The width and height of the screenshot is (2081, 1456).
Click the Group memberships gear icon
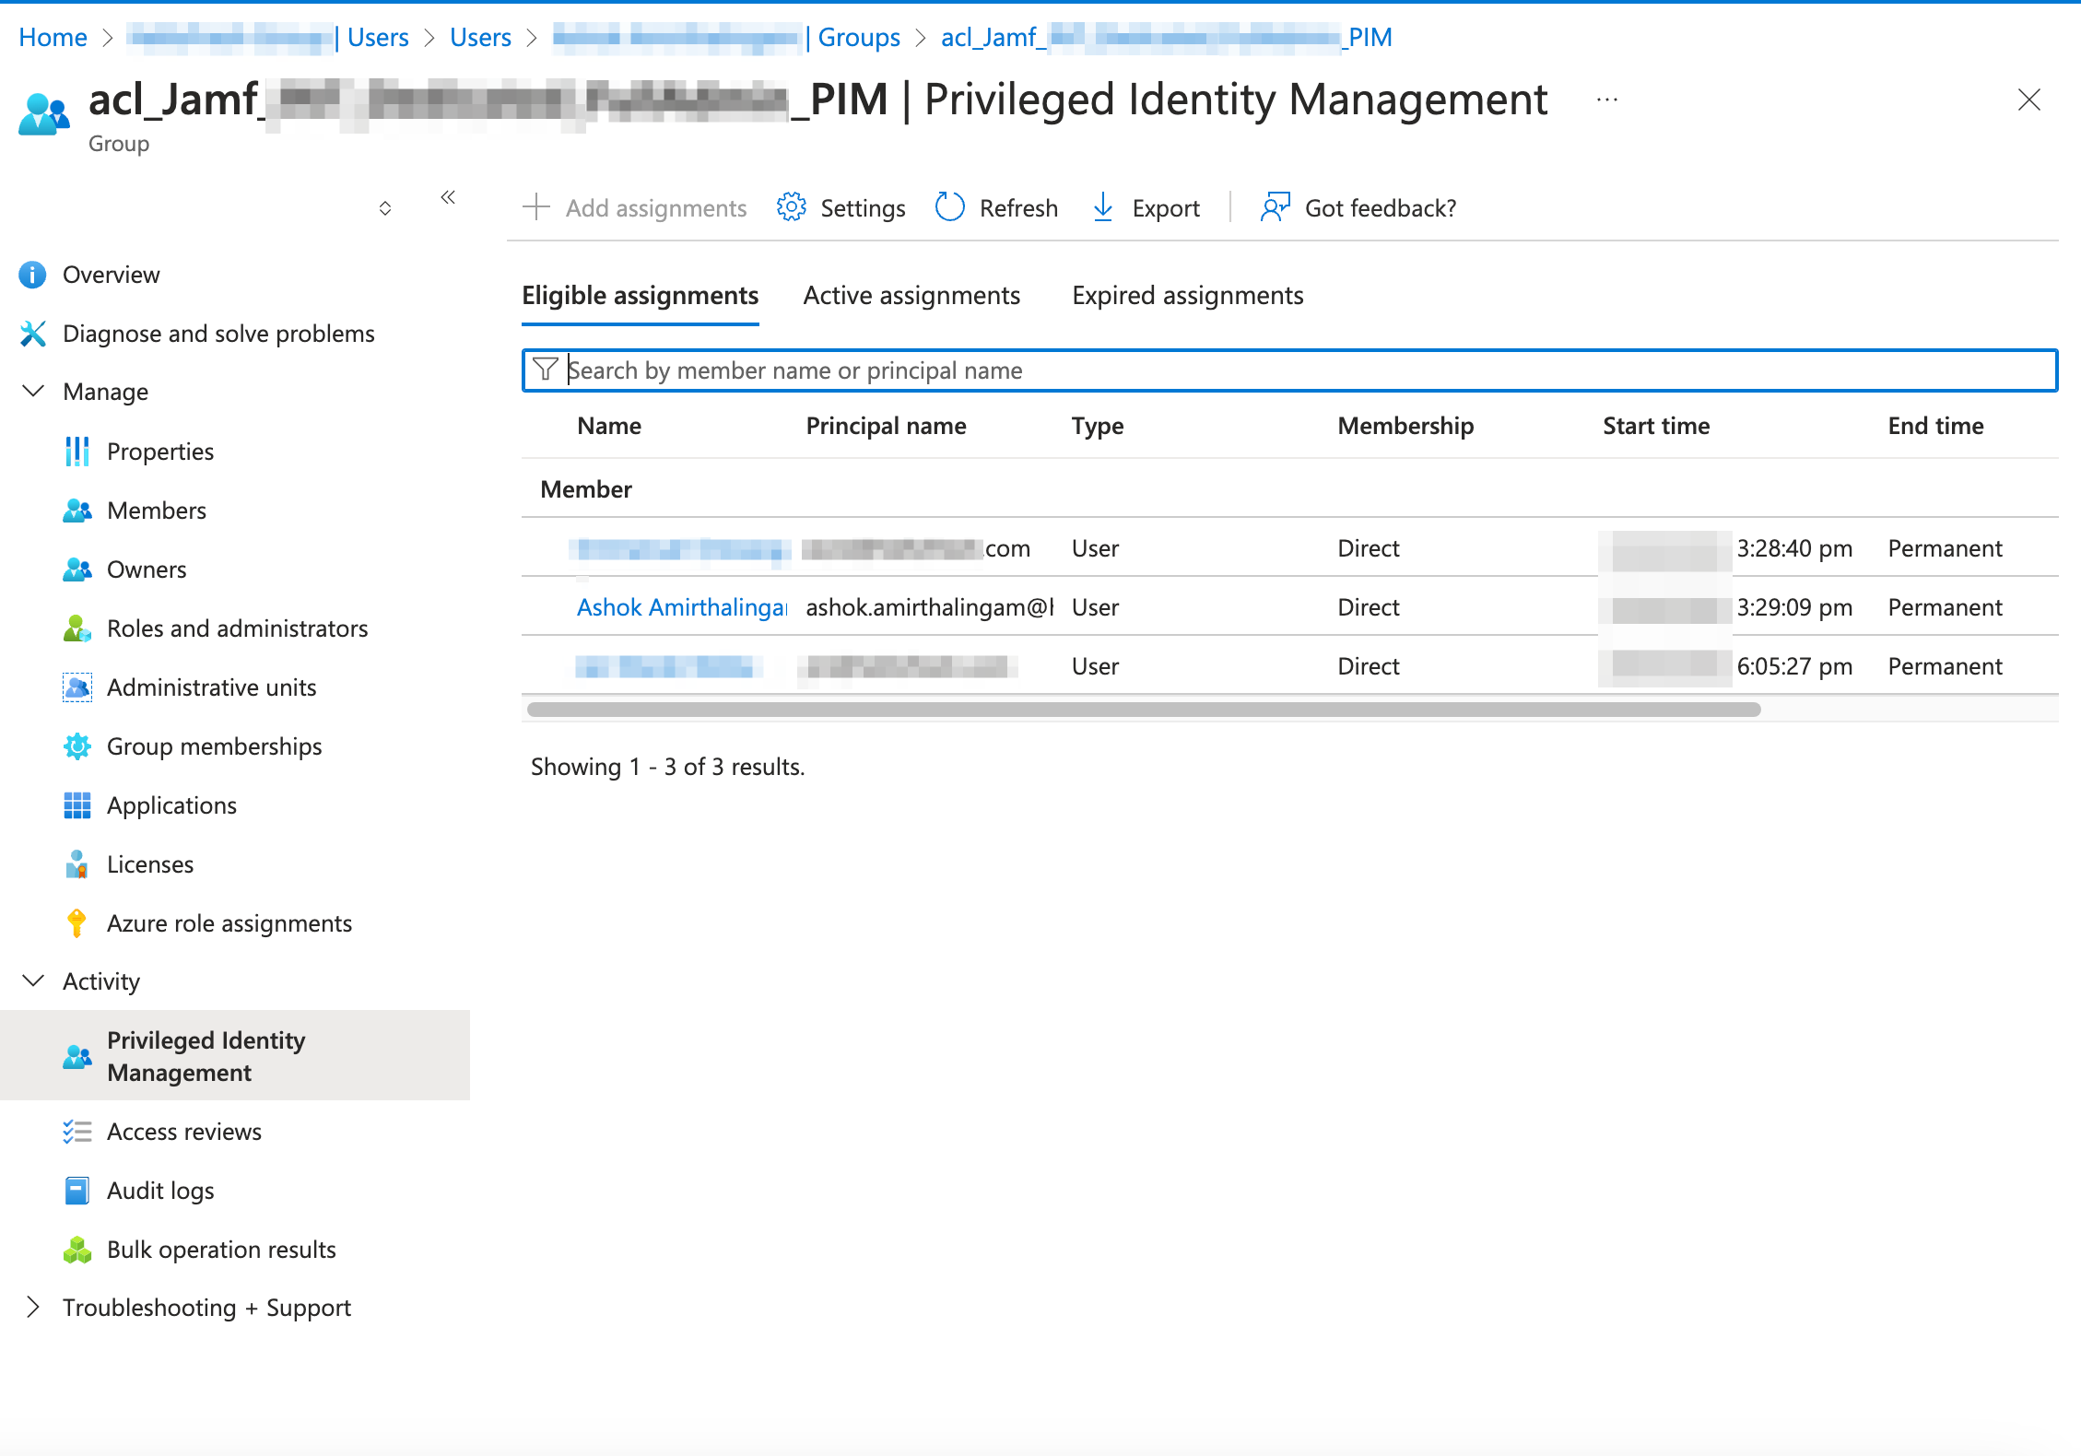coord(77,746)
